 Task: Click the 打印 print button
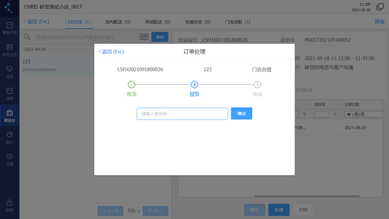[x=303, y=210]
